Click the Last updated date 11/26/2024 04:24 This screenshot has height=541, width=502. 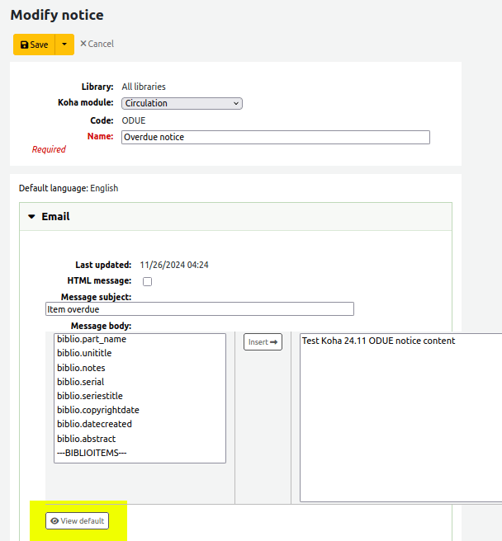(x=174, y=265)
